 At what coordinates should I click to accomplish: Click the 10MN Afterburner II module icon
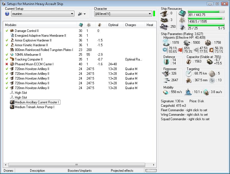pos(12,54)
